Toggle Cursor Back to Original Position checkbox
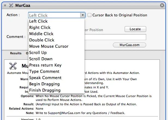 pos(89,15)
